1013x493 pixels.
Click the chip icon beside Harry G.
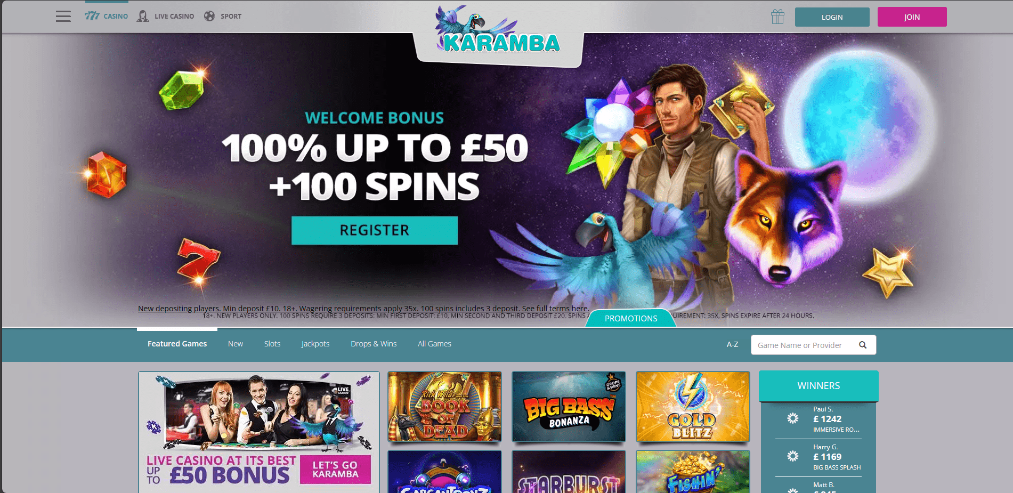793,456
